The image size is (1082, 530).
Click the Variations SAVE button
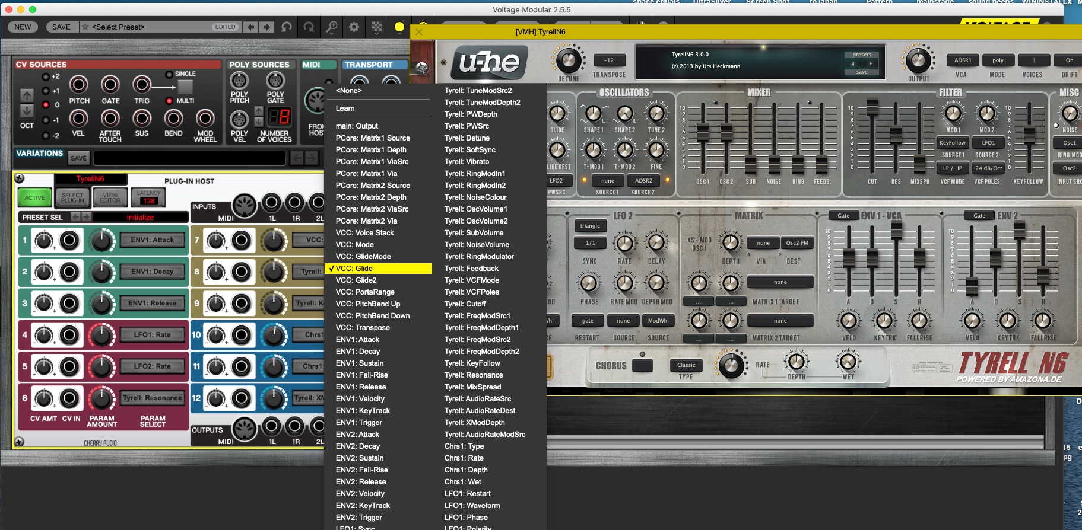(x=79, y=158)
